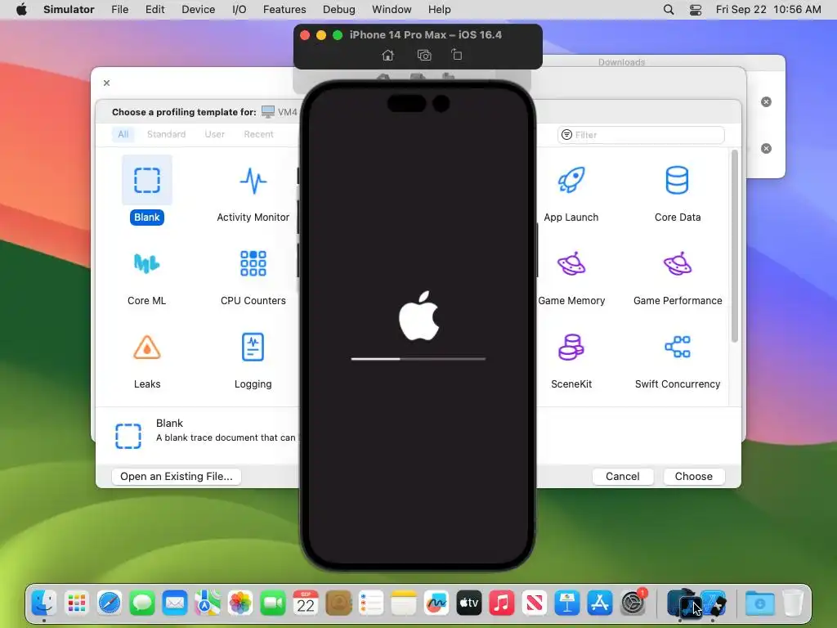The width and height of the screenshot is (837, 628).
Task: Switch to the All templates tab
Action: pyautogui.click(x=123, y=134)
